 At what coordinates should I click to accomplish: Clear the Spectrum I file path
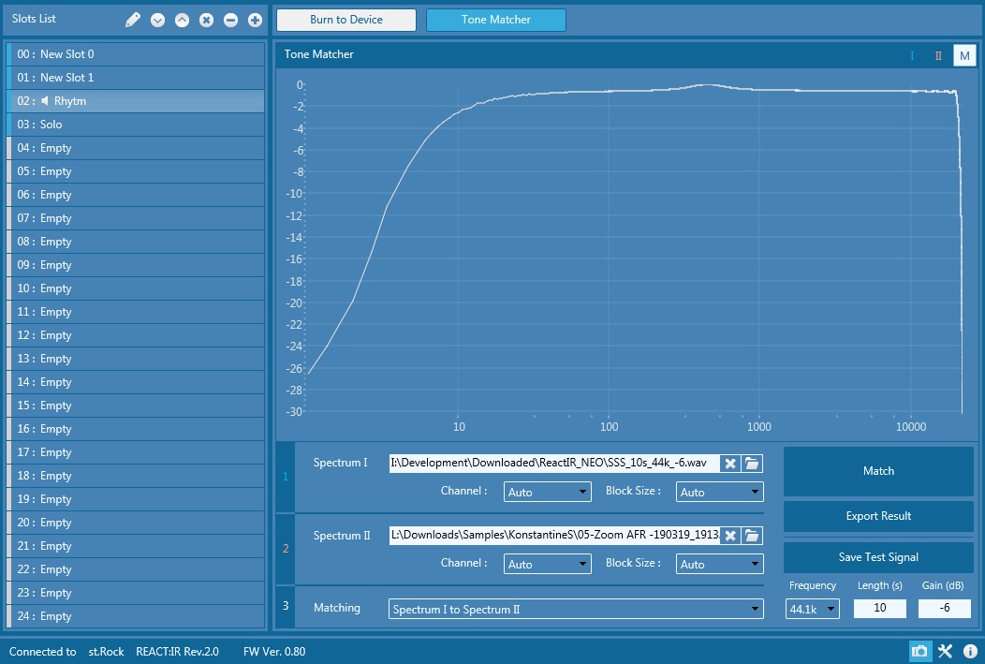pyautogui.click(x=730, y=464)
